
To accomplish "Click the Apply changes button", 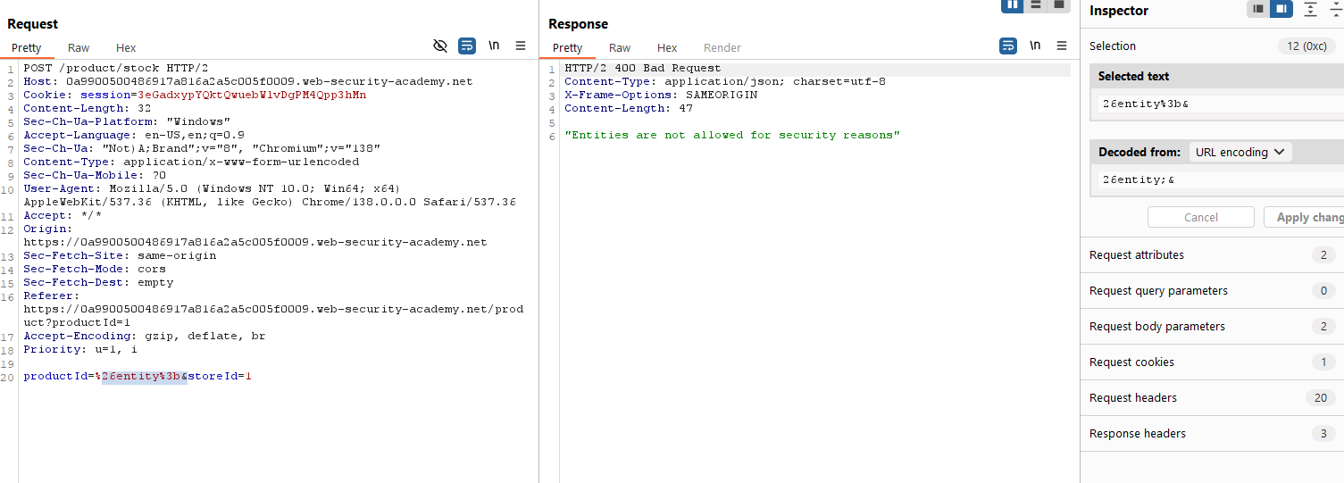I will (1304, 217).
